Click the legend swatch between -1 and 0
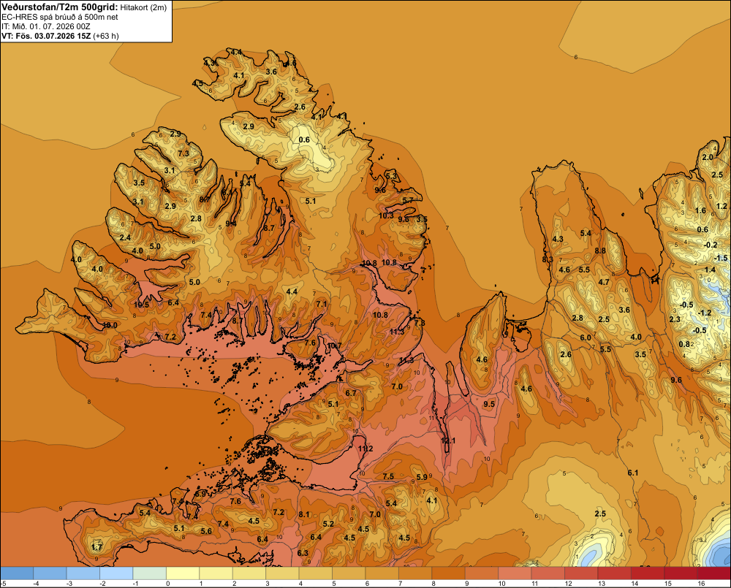The image size is (731, 588). tap(150, 573)
